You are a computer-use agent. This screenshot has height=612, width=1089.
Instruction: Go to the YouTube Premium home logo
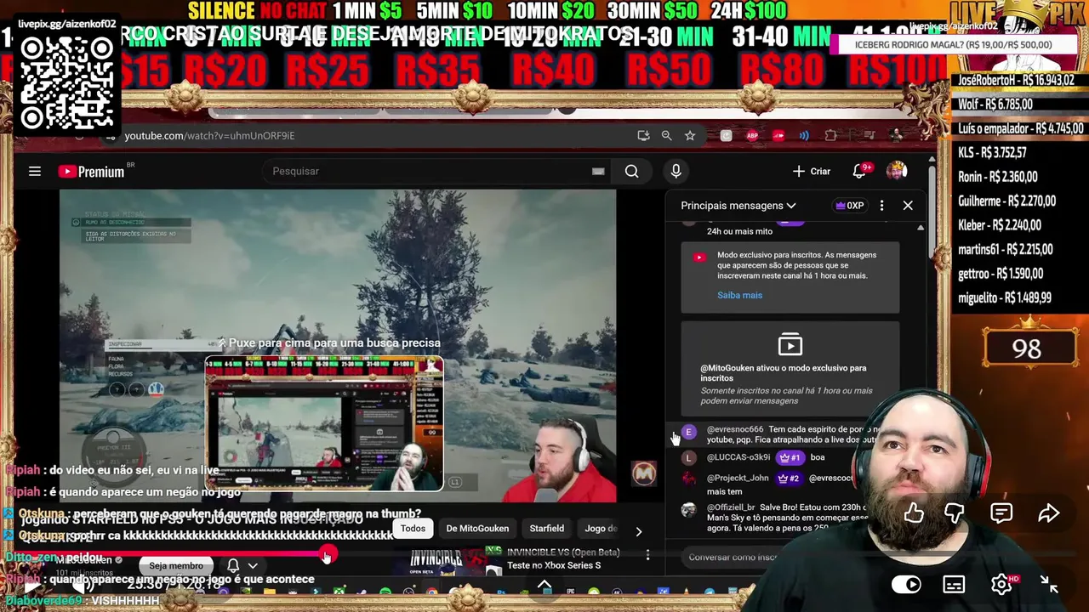(92, 171)
